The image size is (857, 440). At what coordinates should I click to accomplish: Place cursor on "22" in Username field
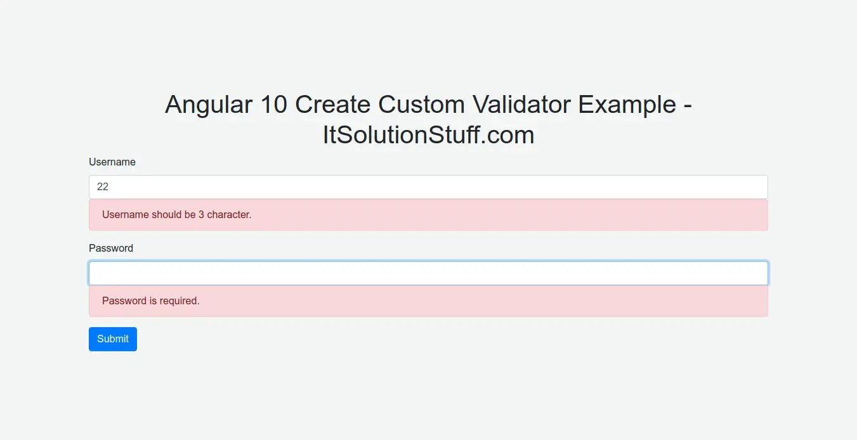point(103,187)
